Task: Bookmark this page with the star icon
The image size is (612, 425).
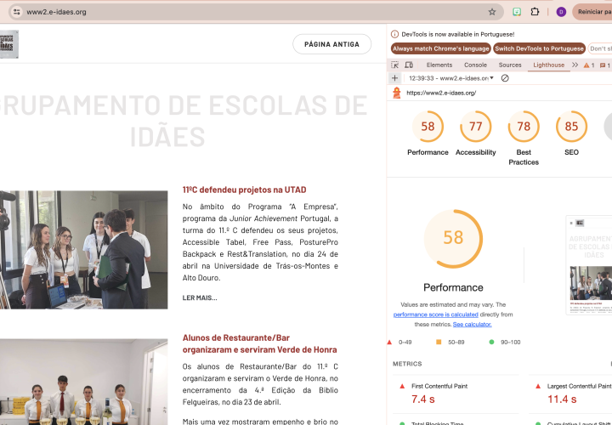Action: pos(492,12)
